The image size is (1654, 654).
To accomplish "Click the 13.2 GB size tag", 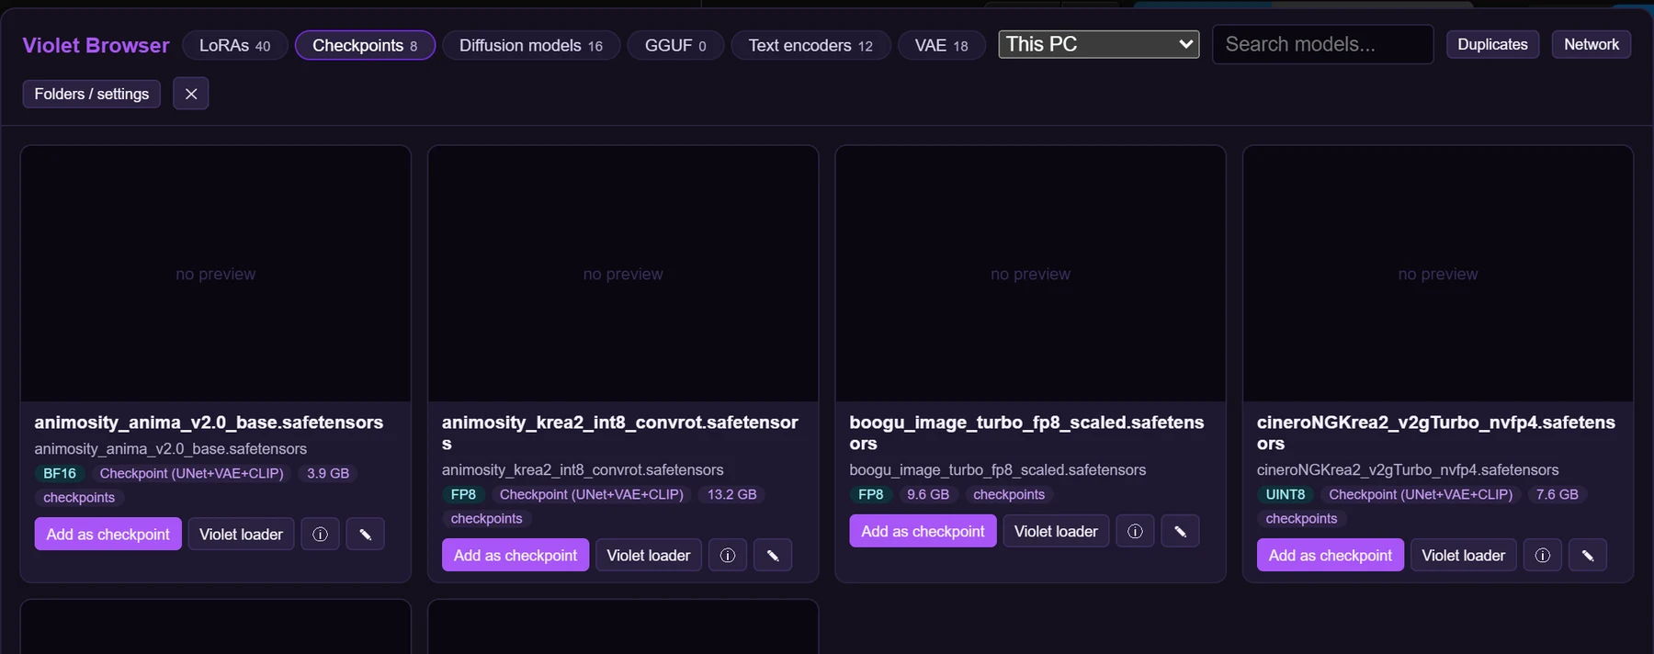I will [732, 495].
